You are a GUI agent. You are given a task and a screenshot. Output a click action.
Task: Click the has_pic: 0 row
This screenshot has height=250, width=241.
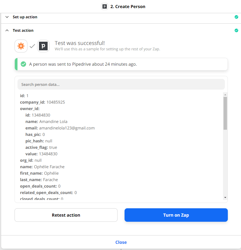pos(35,135)
